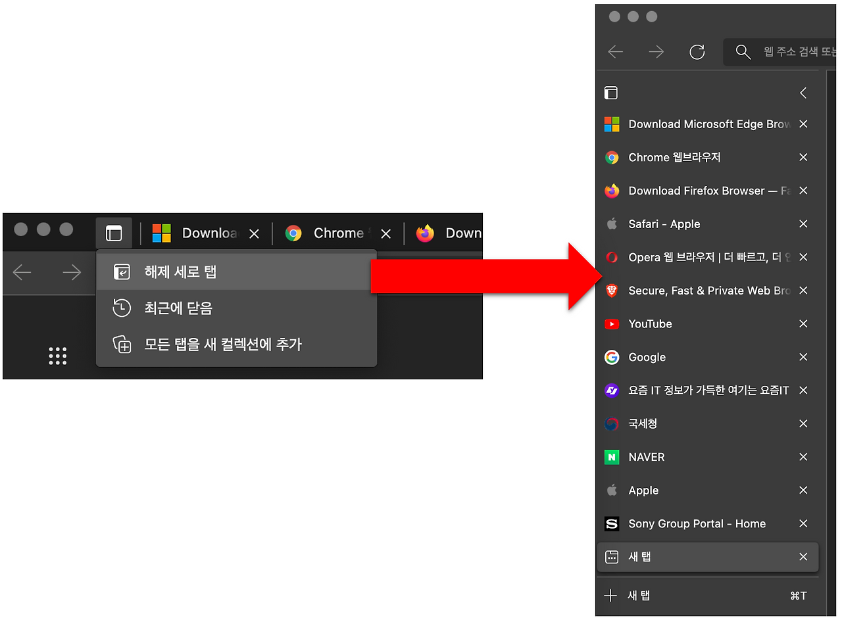Open '최근에 닫음' recently closed menu entry
This screenshot has height=620, width=842.
[x=237, y=308]
